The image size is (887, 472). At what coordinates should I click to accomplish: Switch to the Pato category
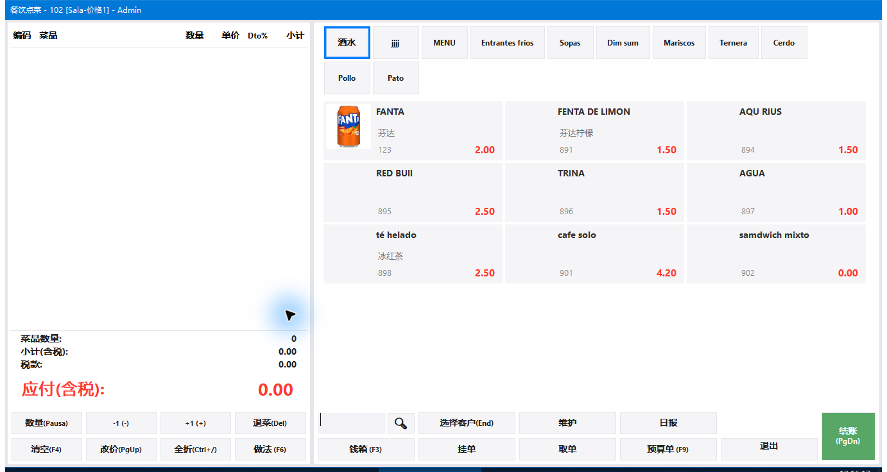(396, 78)
